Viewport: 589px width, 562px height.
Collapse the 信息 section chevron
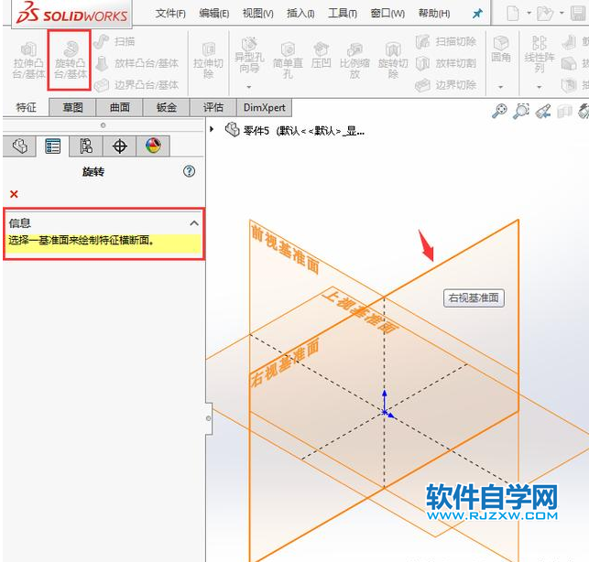tap(194, 223)
